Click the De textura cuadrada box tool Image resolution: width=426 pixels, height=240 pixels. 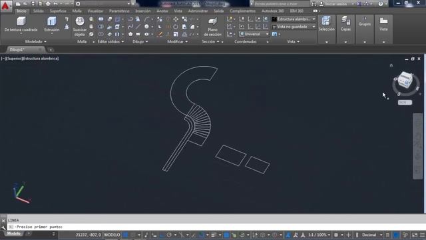coord(21,25)
